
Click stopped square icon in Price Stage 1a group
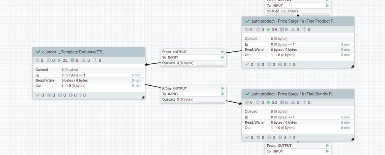[x=282, y=30]
